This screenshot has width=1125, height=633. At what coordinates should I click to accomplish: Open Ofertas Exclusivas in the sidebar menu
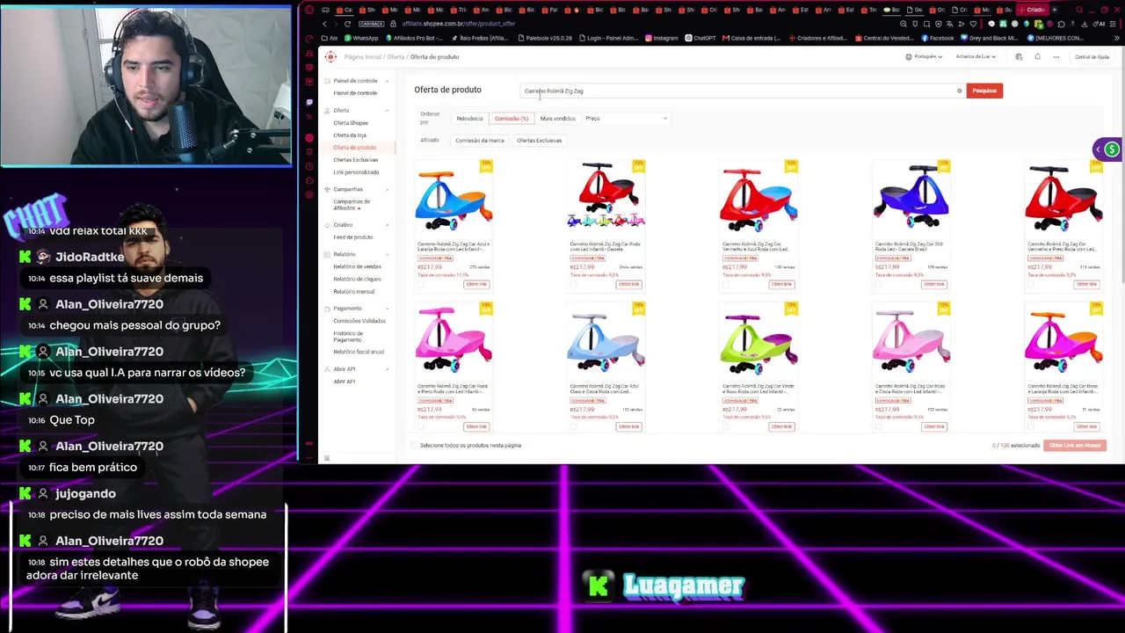tap(355, 160)
